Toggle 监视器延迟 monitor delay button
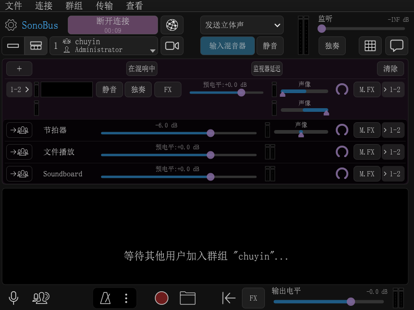The height and width of the screenshot is (310, 414). (266, 69)
